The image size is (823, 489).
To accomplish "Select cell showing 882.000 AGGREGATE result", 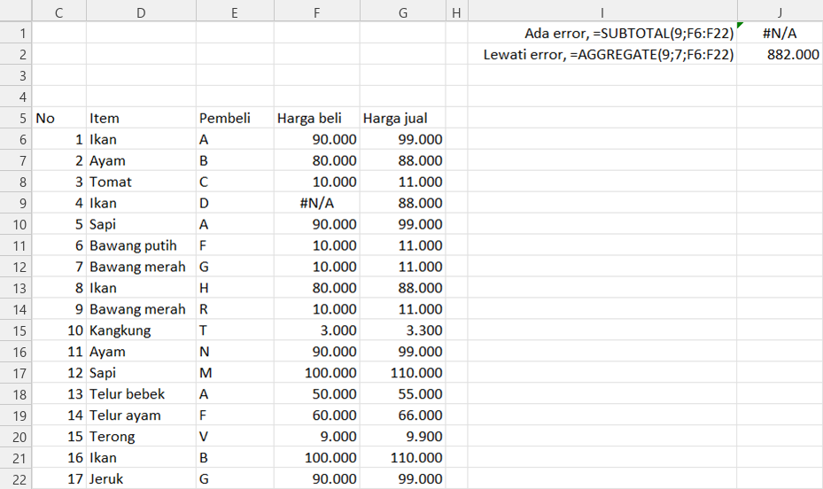I will pyautogui.click(x=780, y=55).
